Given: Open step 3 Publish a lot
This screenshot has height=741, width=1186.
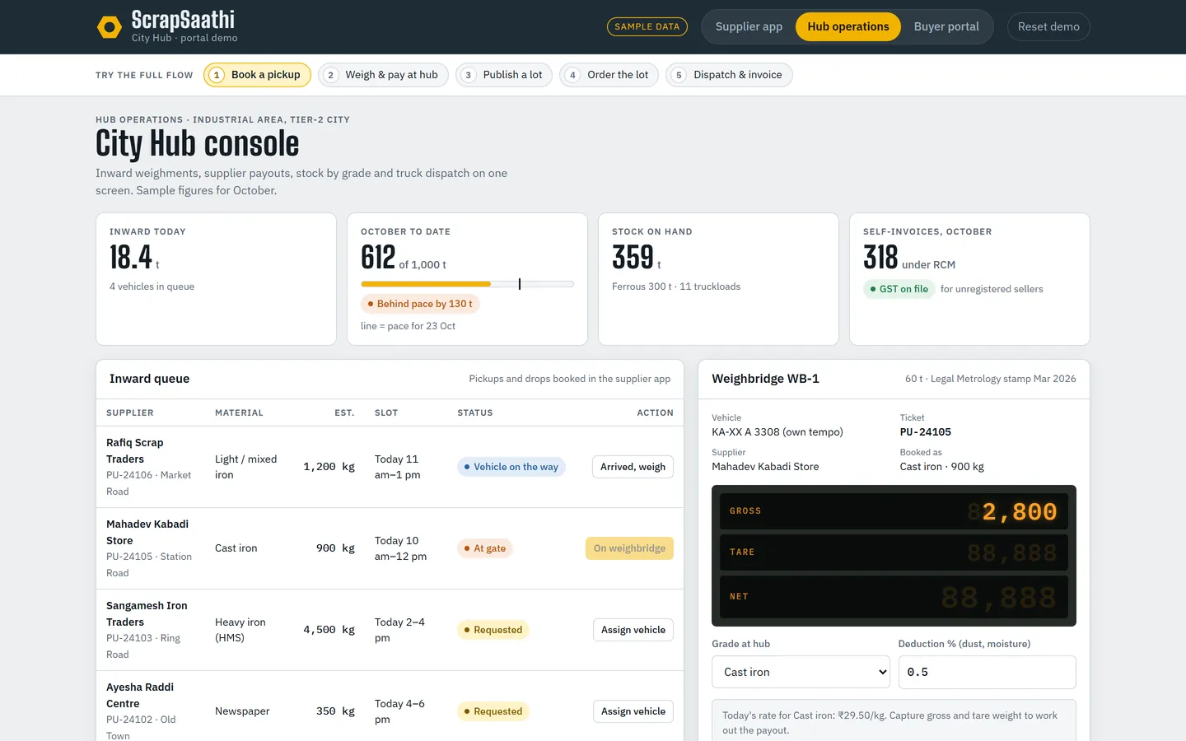Looking at the screenshot, I should pos(504,75).
